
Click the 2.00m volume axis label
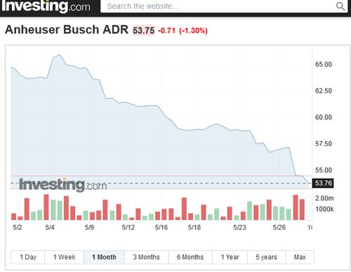pos(324,198)
